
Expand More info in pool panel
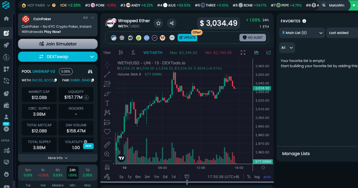58,158
